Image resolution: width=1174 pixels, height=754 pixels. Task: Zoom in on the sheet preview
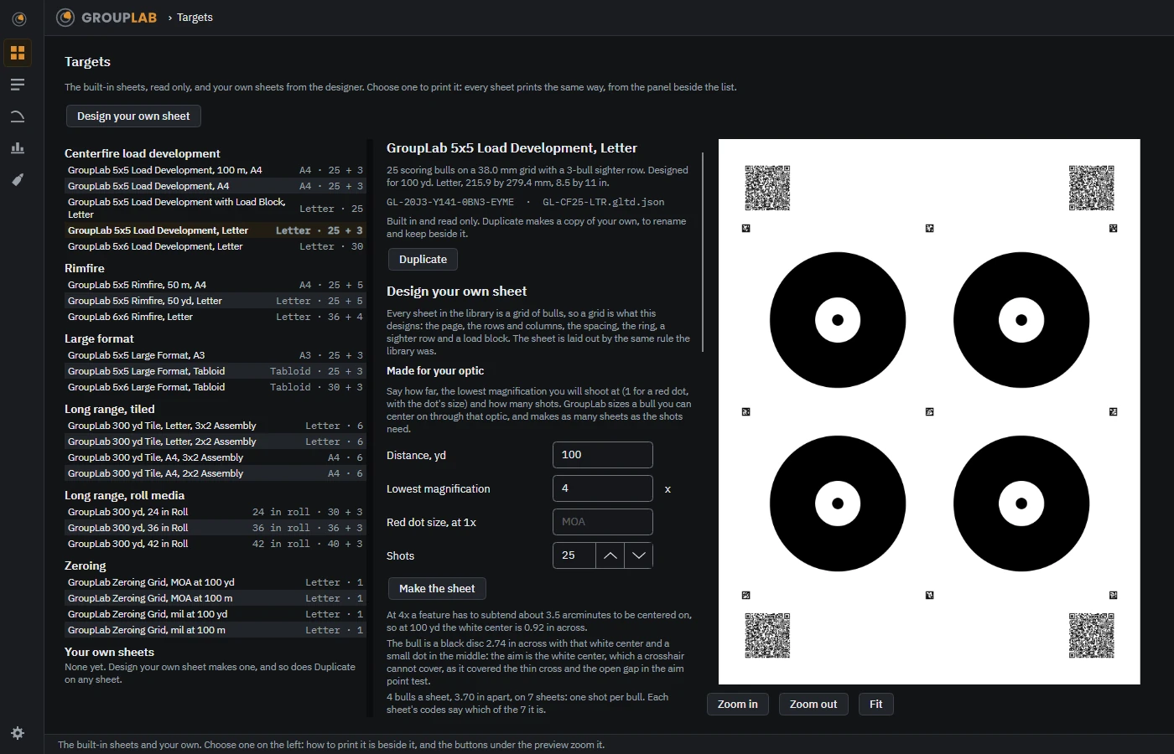pyautogui.click(x=738, y=705)
